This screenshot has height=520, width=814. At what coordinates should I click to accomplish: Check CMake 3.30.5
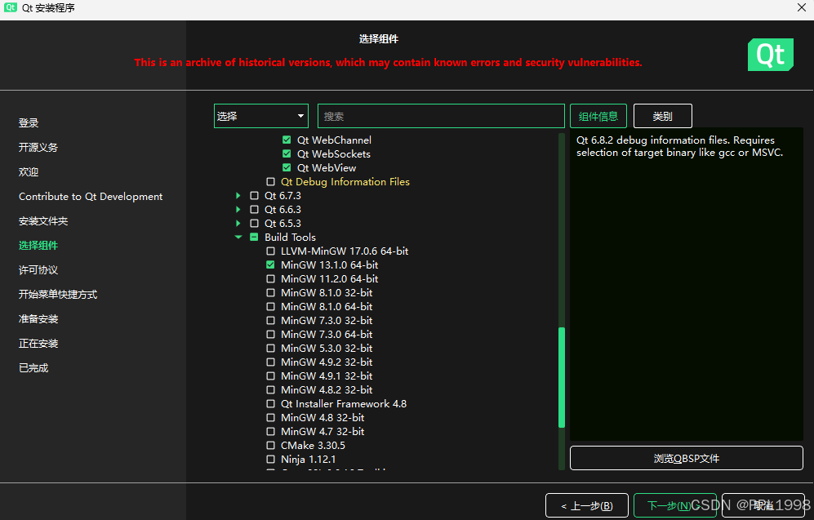pos(270,445)
